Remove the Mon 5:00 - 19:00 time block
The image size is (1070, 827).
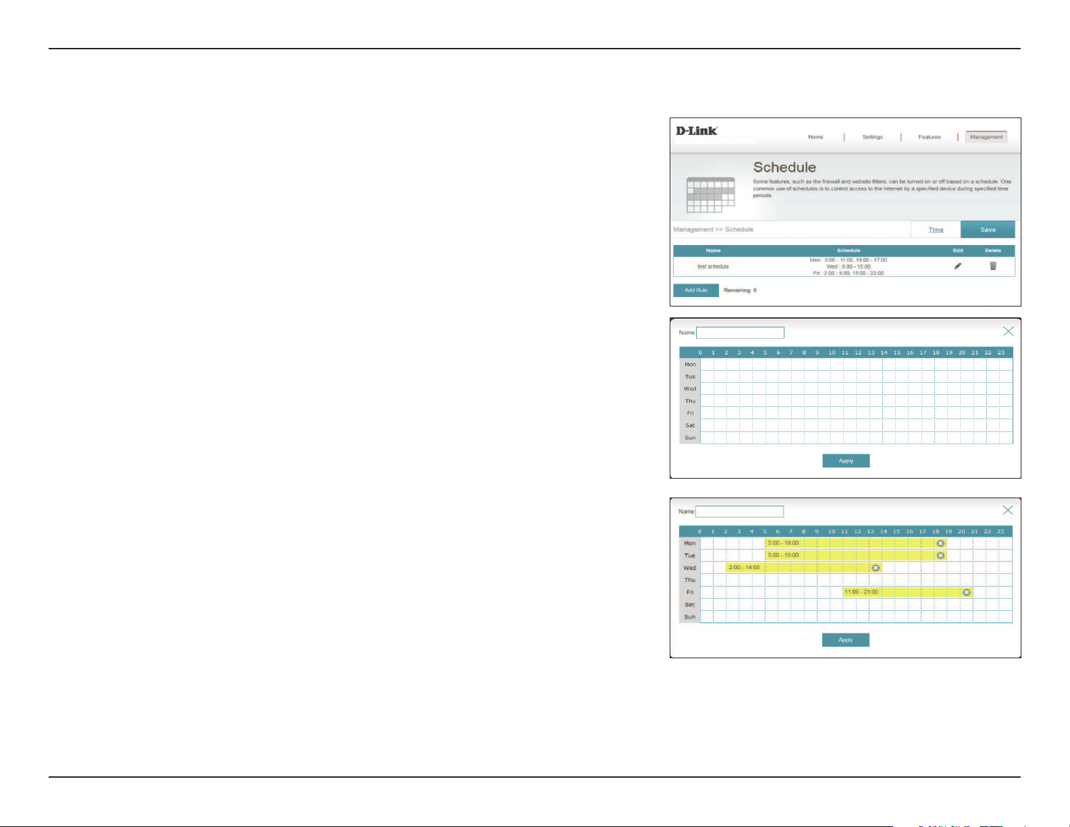(940, 543)
